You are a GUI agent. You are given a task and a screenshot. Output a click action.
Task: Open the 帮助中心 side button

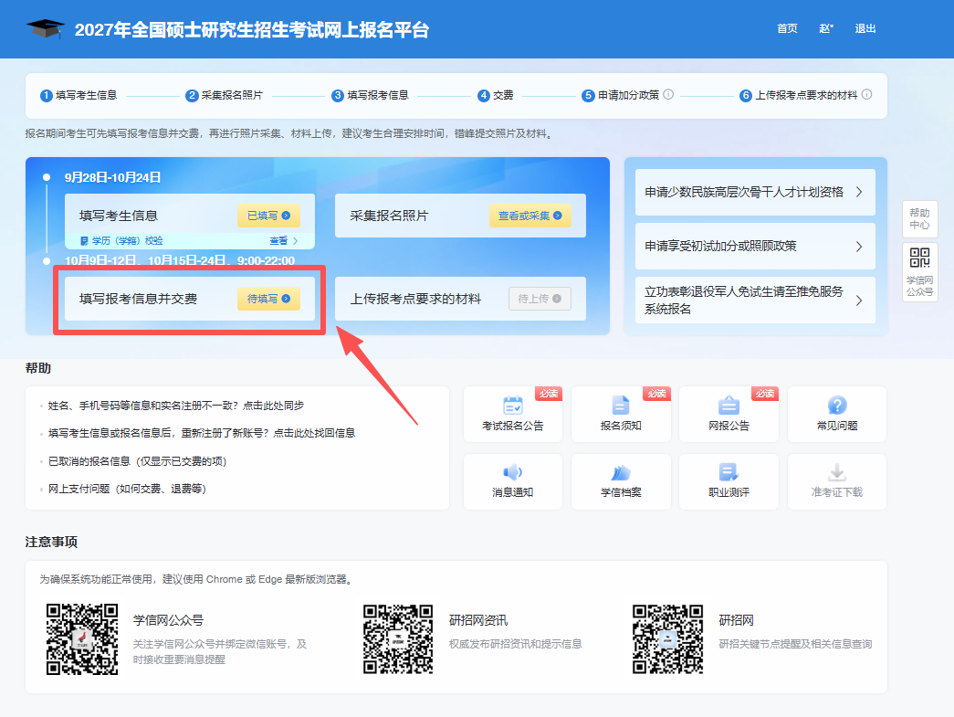point(919,218)
